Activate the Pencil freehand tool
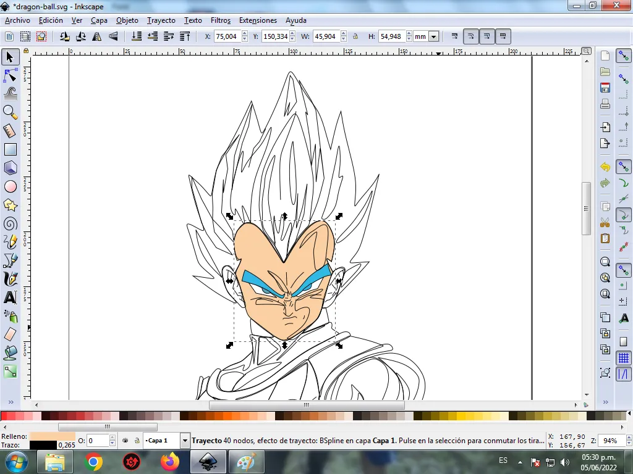This screenshot has height=474, width=633. click(x=10, y=242)
